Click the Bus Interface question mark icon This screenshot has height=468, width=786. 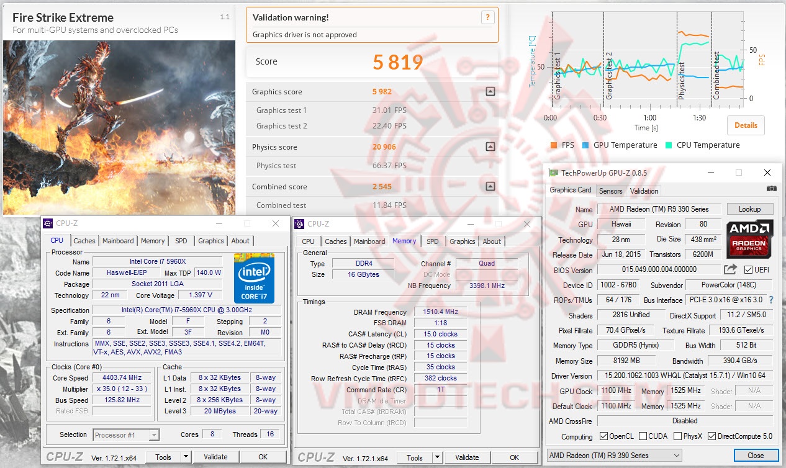coord(771,300)
